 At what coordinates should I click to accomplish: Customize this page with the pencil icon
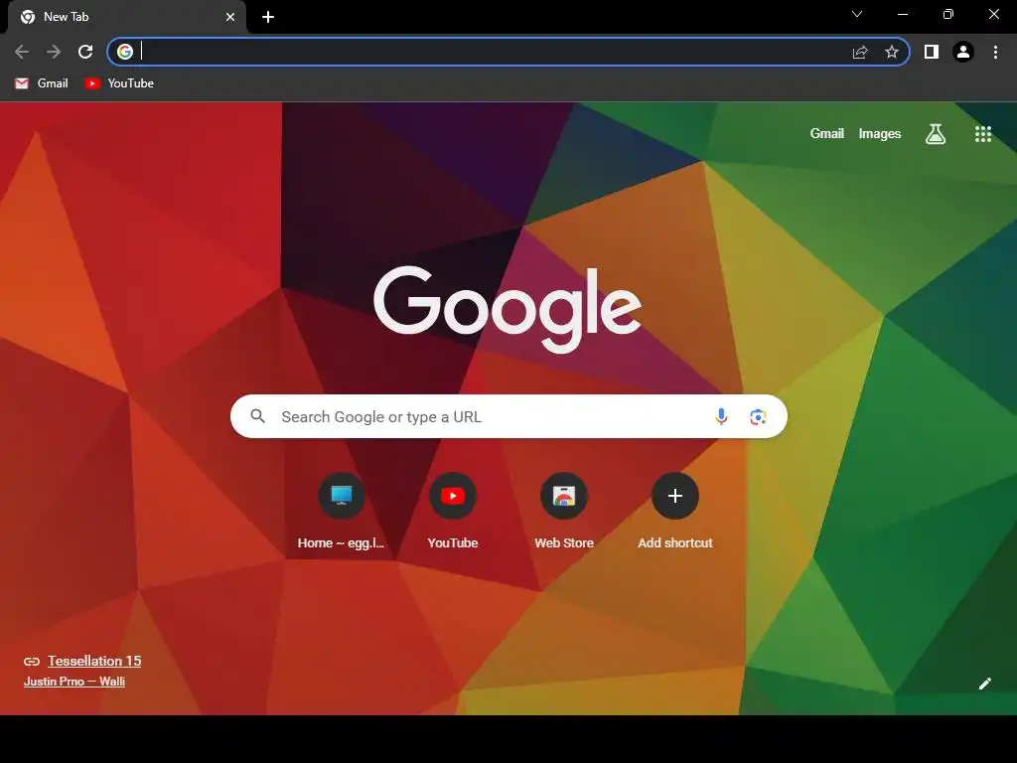click(984, 684)
